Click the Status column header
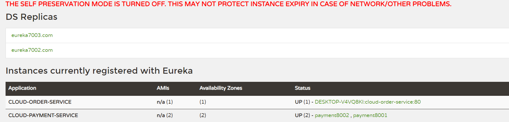 click(303, 88)
